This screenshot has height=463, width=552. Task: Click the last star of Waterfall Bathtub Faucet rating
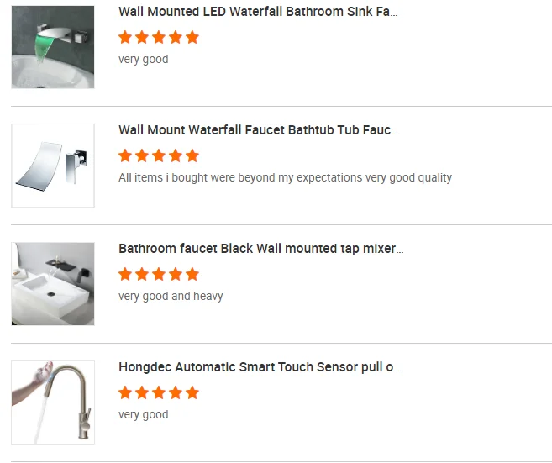click(x=192, y=155)
